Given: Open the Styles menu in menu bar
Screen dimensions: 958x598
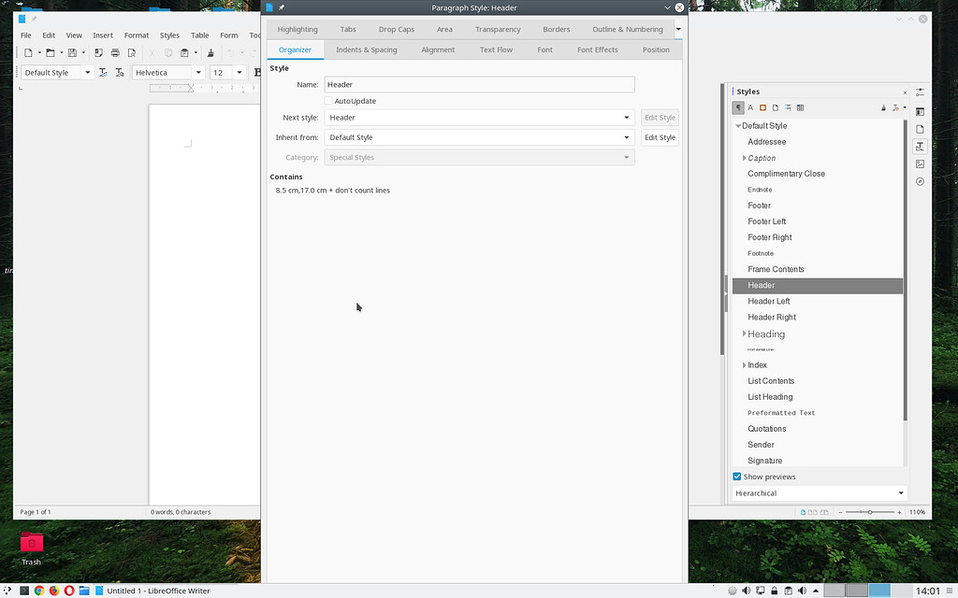Looking at the screenshot, I should click(169, 35).
